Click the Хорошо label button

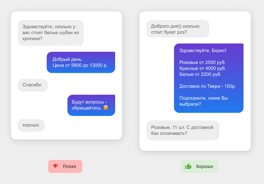(199, 166)
